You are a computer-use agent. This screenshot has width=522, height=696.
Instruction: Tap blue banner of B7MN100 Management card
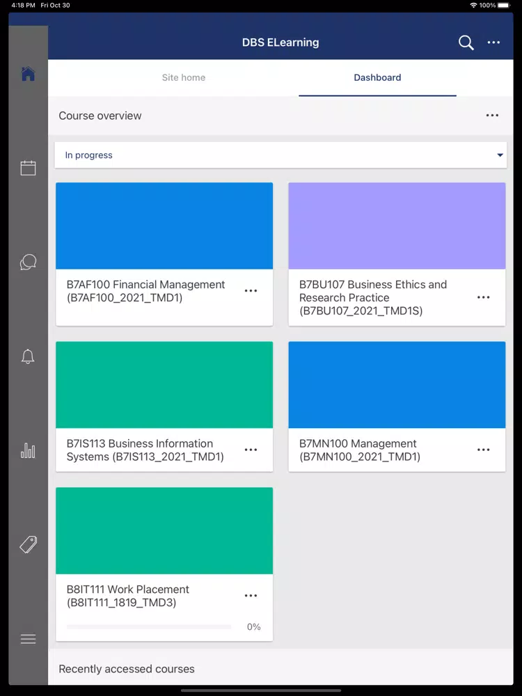[397, 384]
